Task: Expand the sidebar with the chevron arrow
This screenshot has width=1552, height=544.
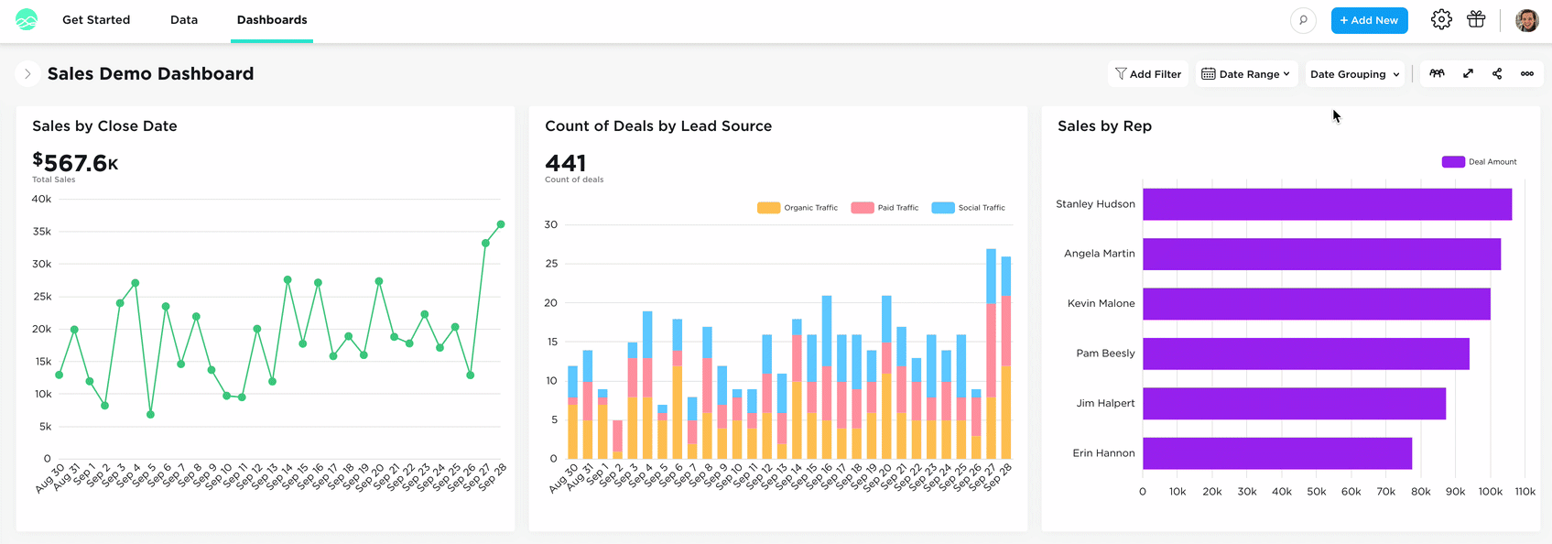Action: tap(27, 74)
